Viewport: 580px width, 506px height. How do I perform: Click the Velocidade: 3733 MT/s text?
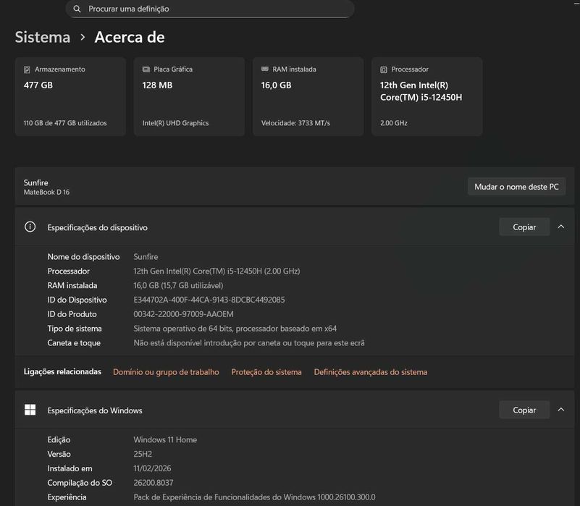pos(295,123)
